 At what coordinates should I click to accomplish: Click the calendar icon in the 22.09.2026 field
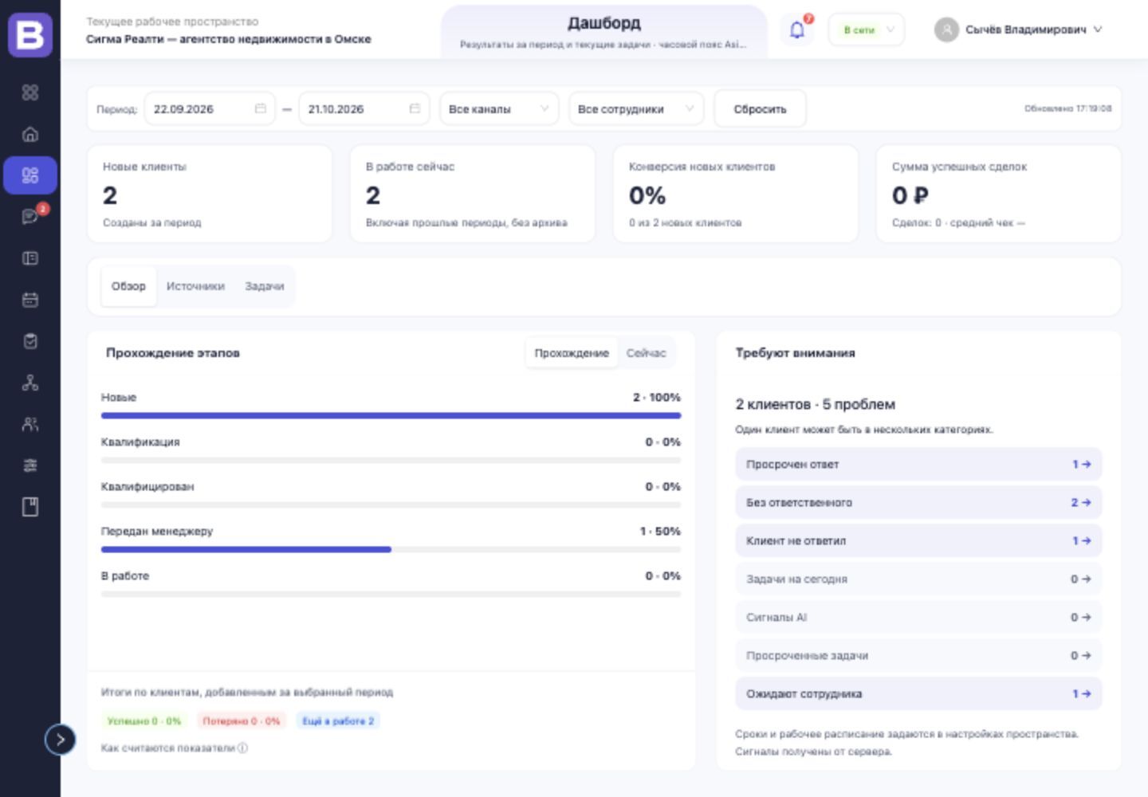pyautogui.click(x=260, y=108)
